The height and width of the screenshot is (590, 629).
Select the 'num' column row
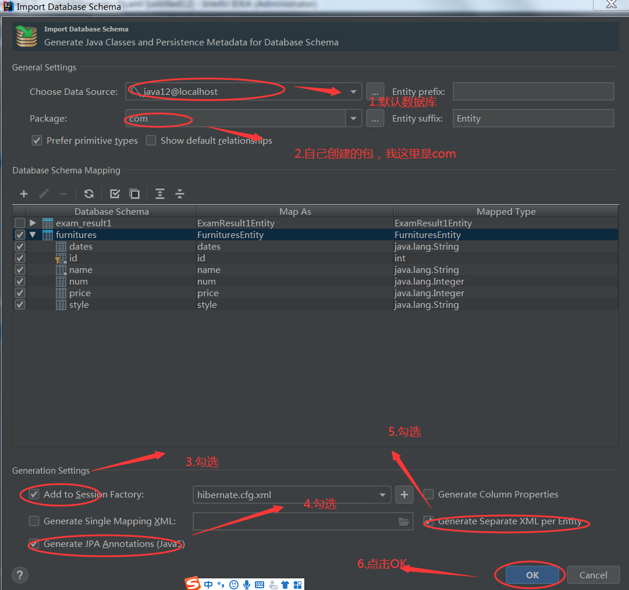(x=315, y=282)
